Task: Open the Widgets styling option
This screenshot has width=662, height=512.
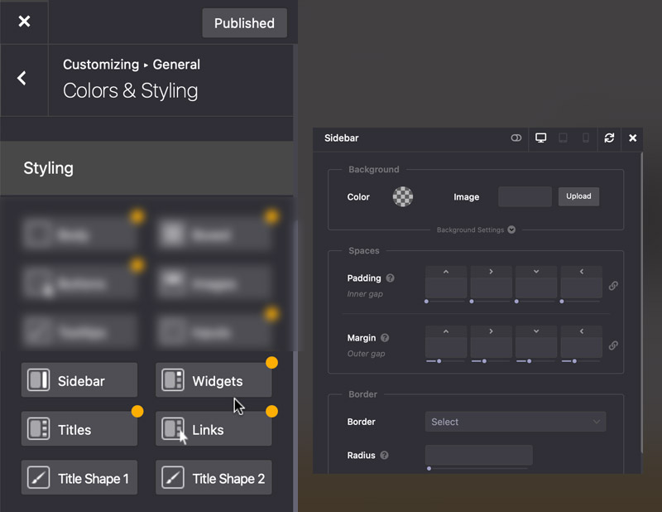Action: [213, 381]
